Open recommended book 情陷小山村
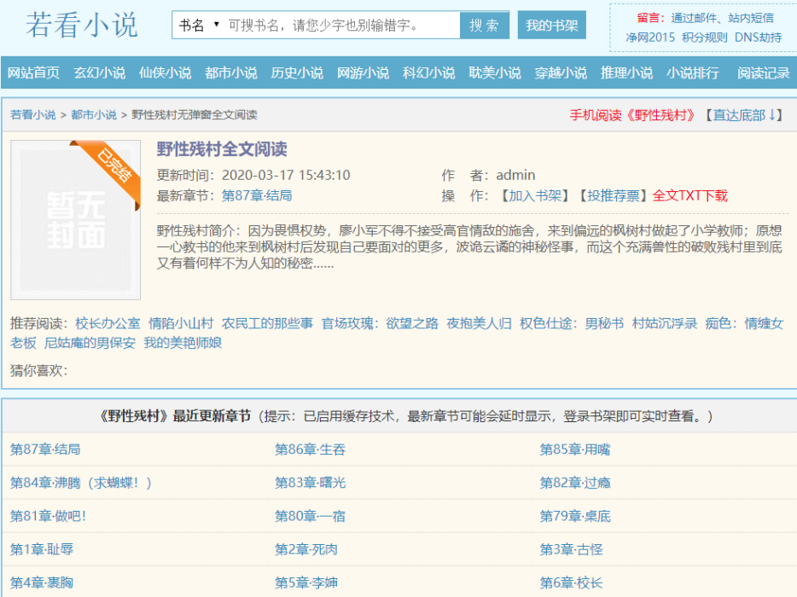This screenshot has height=597, width=797. [181, 323]
